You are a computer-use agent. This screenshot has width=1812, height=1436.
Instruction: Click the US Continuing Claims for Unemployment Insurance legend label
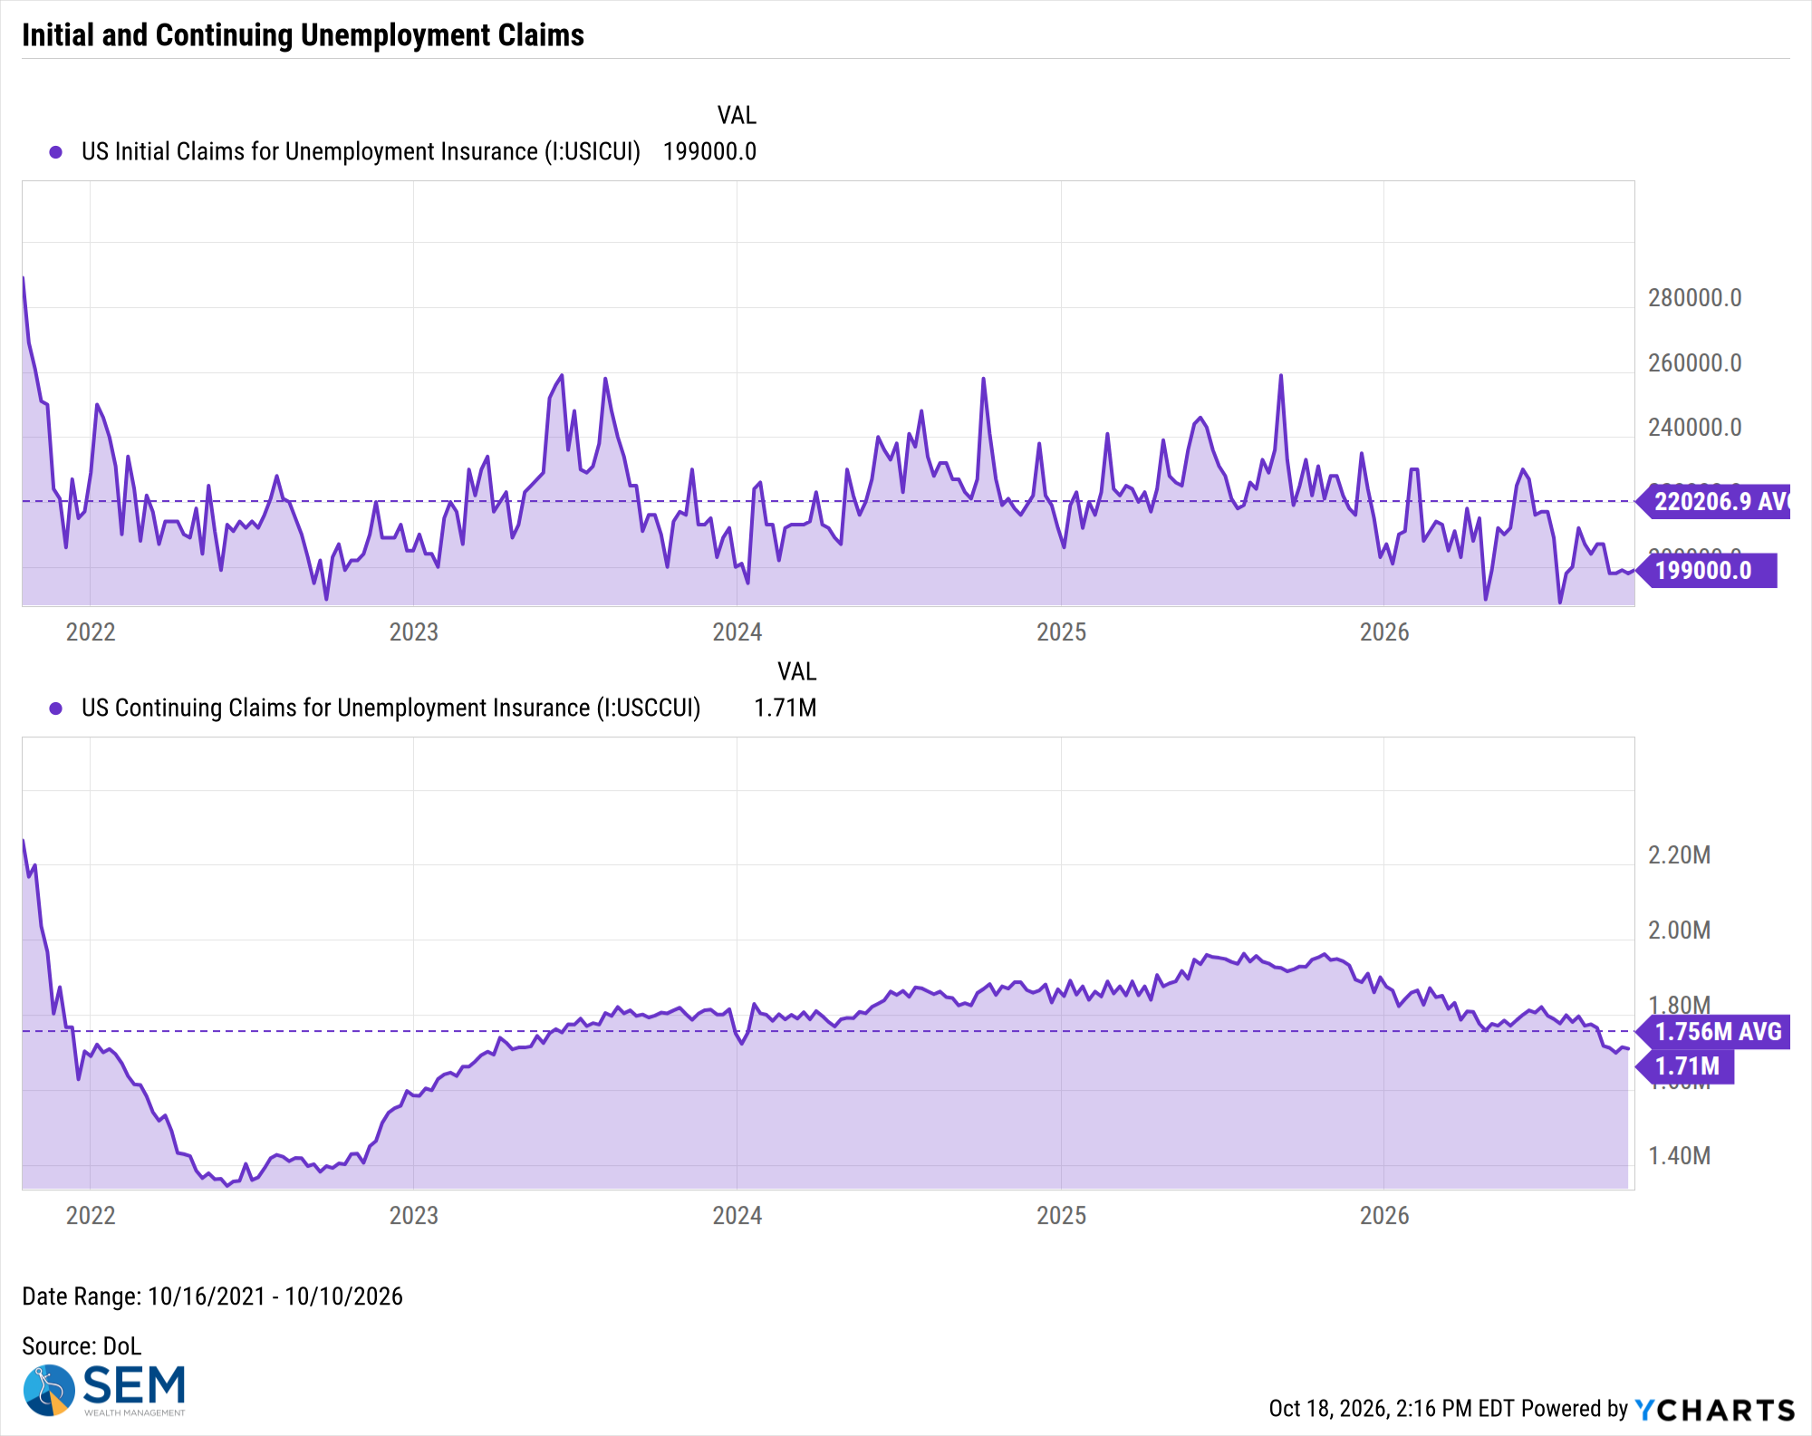point(391,708)
